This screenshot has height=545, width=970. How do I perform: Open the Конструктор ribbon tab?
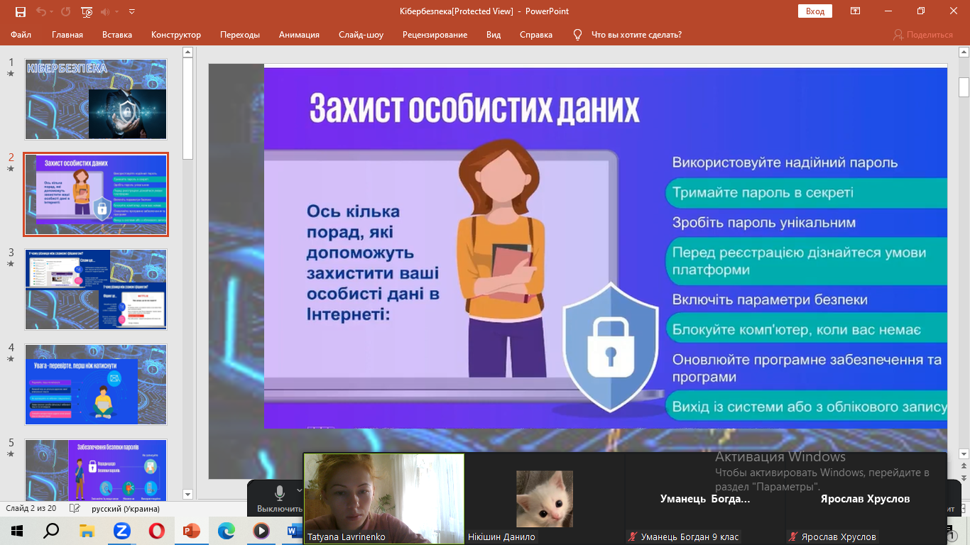point(176,35)
